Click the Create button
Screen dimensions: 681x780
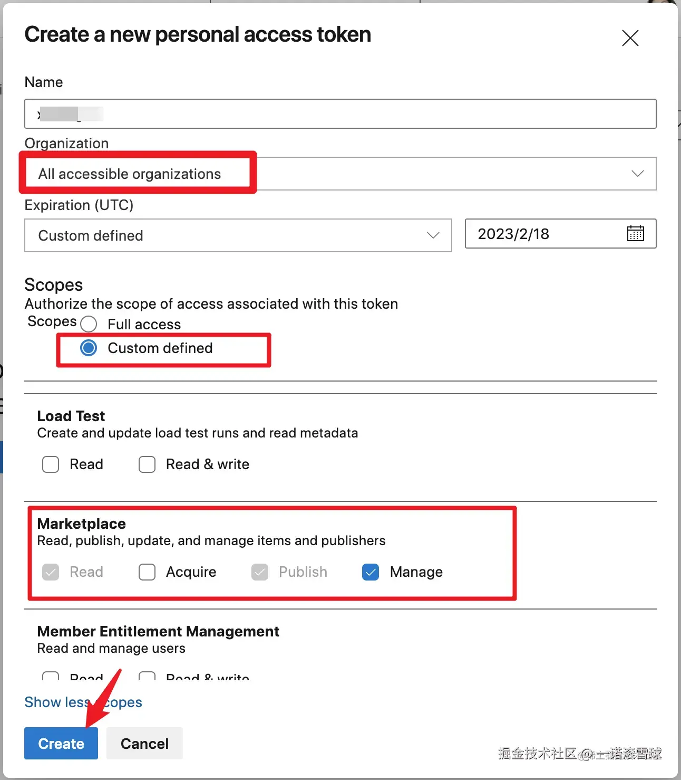tap(61, 744)
